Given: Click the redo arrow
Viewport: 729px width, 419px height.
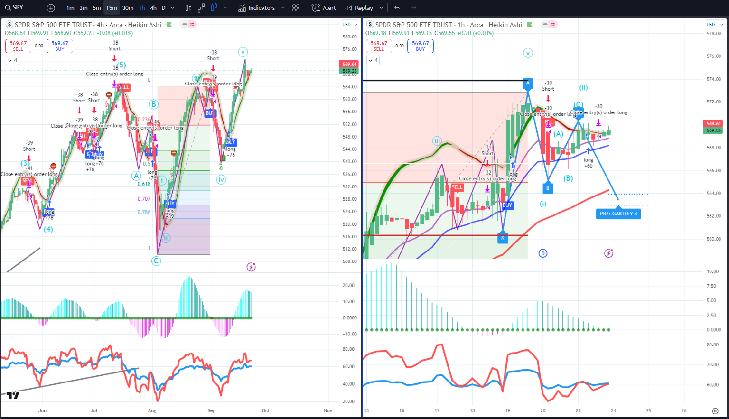Looking at the screenshot, I should pyautogui.click(x=413, y=8).
